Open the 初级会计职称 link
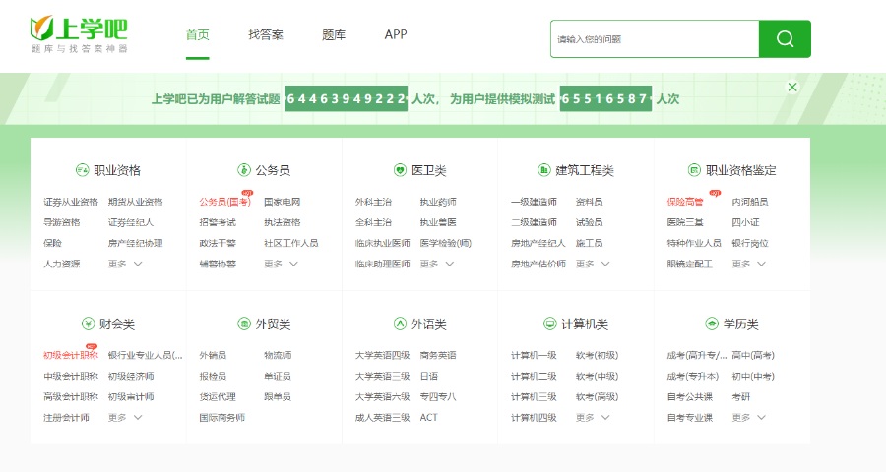Screen dimensions: 886x472 pos(71,355)
